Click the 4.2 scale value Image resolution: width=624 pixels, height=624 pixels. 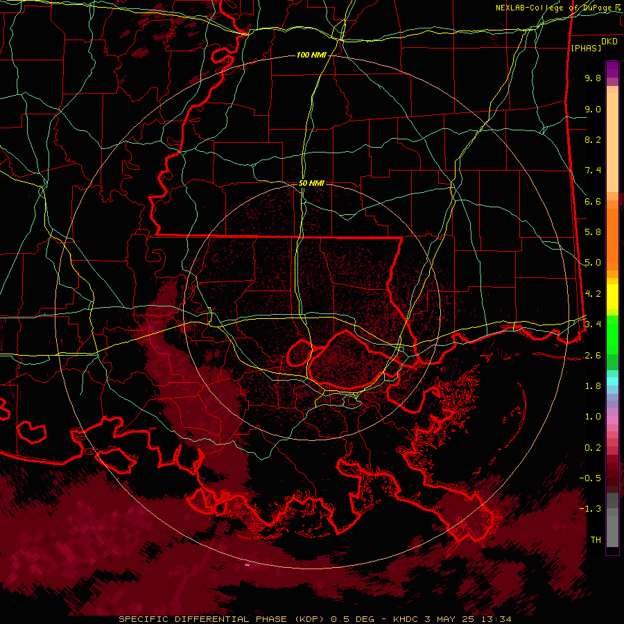pos(593,294)
